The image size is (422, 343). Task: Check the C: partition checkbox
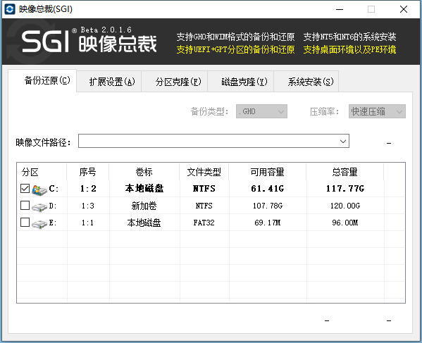(25, 188)
